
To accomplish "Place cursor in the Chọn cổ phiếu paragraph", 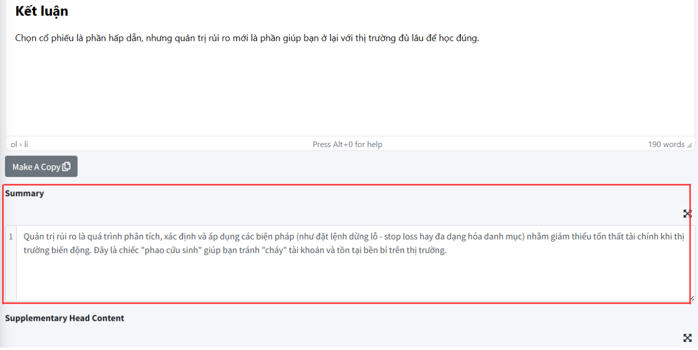I will [x=247, y=38].
